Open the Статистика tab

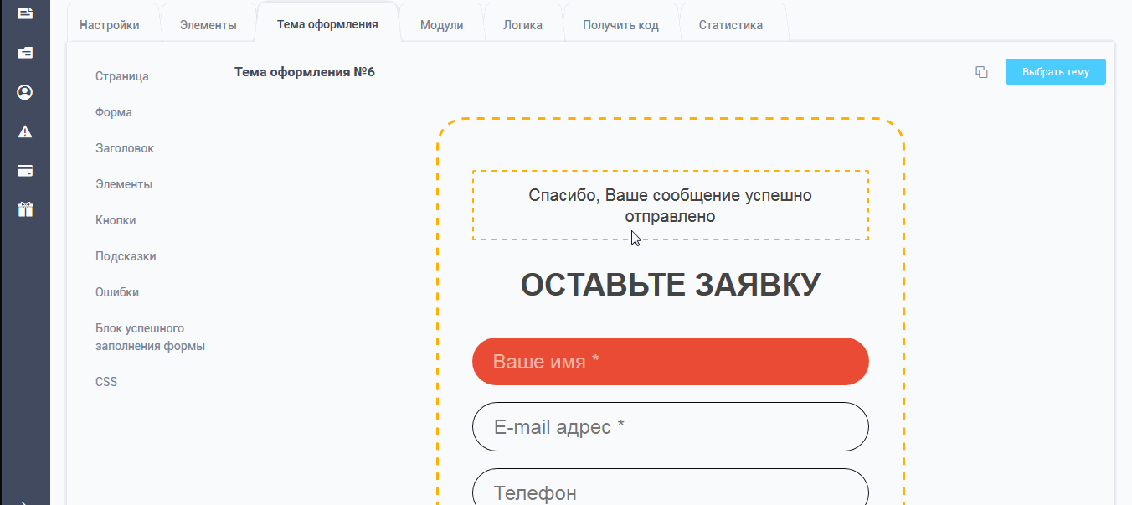(x=730, y=25)
